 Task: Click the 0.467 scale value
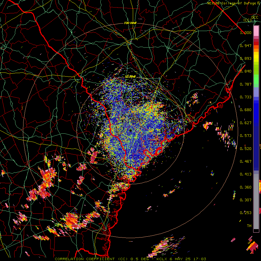point(246,162)
